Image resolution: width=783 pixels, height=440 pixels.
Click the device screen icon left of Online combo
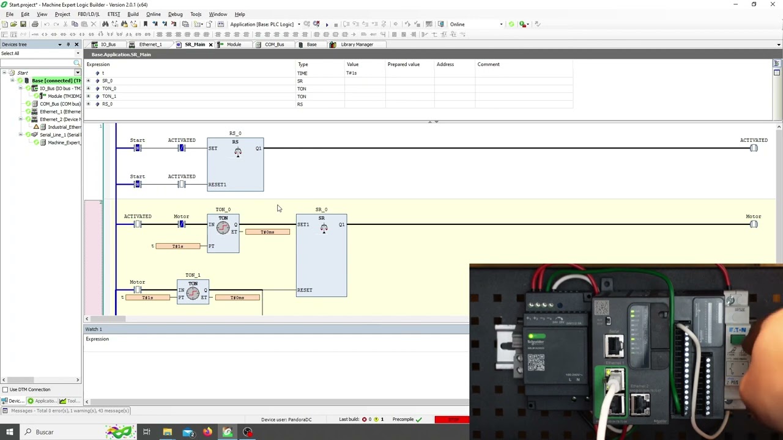coord(440,24)
